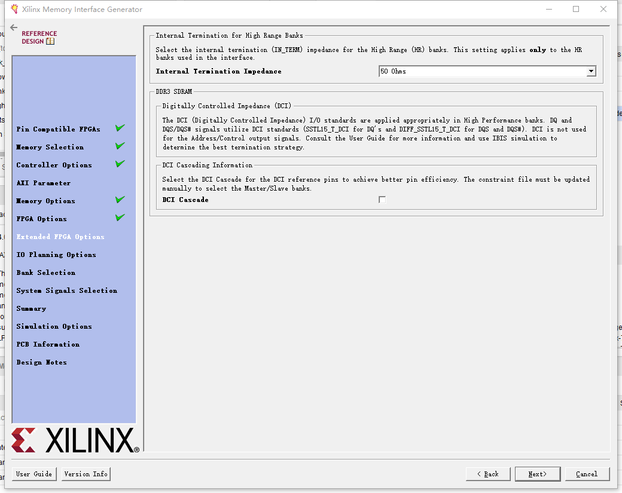The width and height of the screenshot is (622, 493).
Task: Click checkmark next to FPGA Options
Action: point(120,217)
